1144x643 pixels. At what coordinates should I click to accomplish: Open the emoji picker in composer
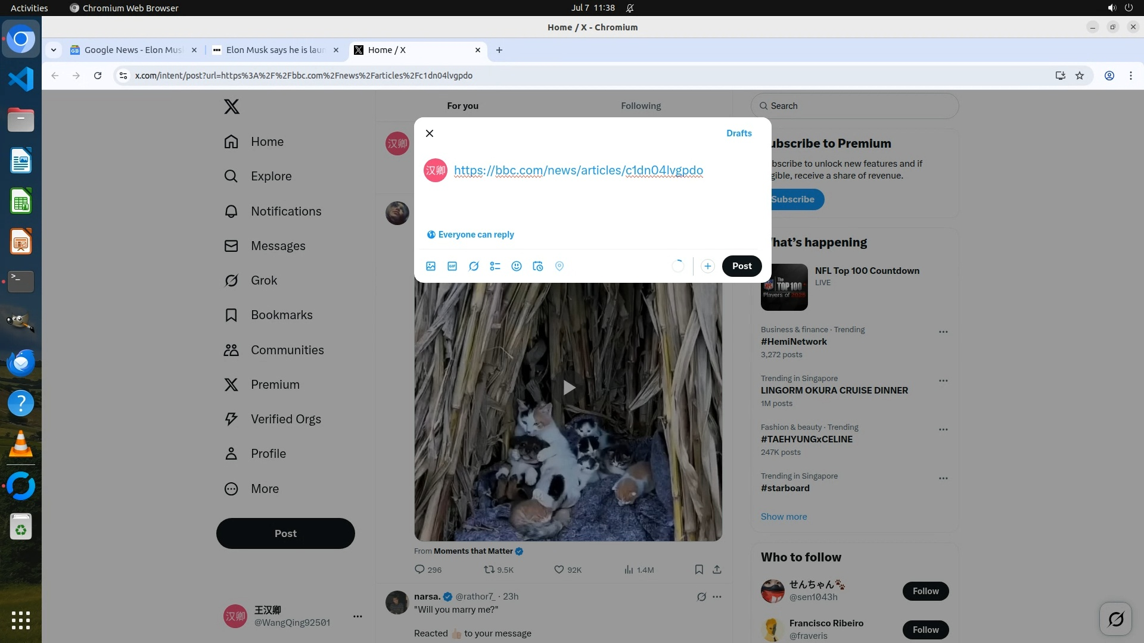tap(517, 266)
